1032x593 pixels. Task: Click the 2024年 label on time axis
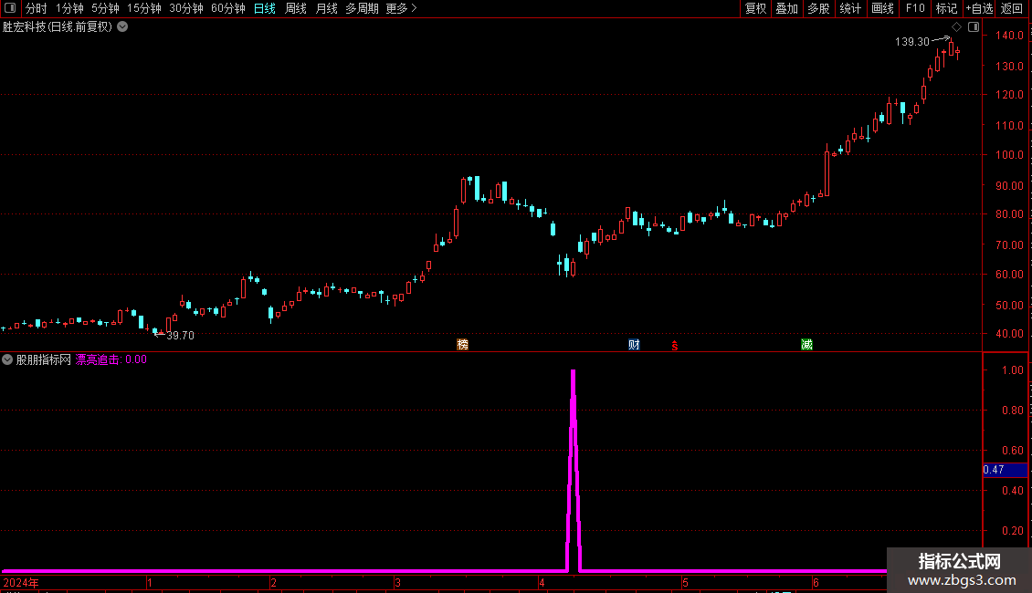point(21,582)
